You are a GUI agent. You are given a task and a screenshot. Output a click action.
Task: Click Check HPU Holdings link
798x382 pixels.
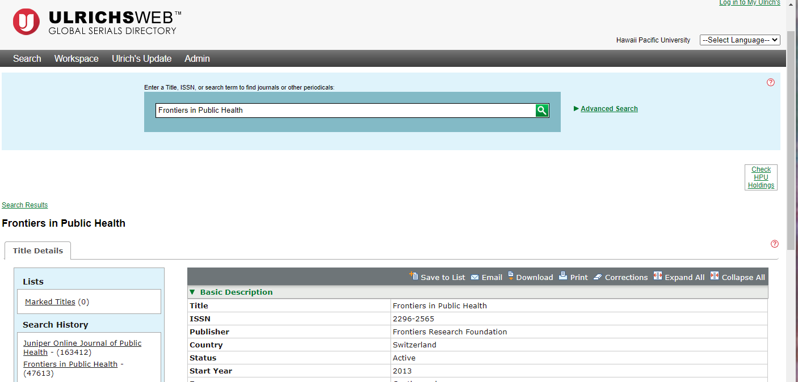point(761,177)
